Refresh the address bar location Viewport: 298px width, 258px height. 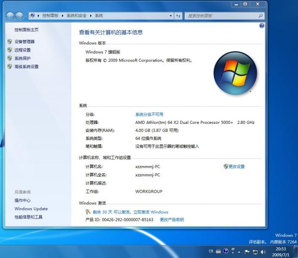click(178, 16)
